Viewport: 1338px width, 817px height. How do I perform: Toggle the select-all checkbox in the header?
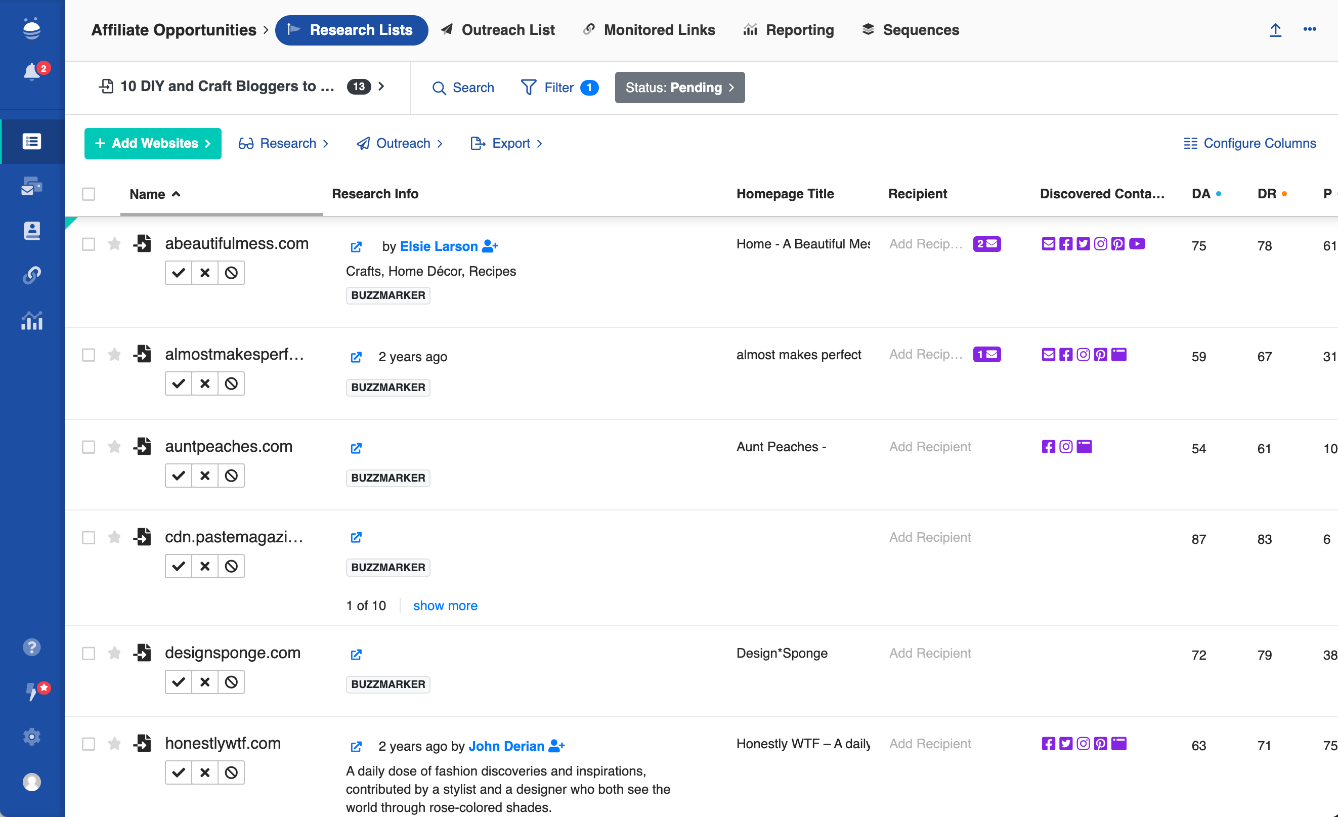89,194
